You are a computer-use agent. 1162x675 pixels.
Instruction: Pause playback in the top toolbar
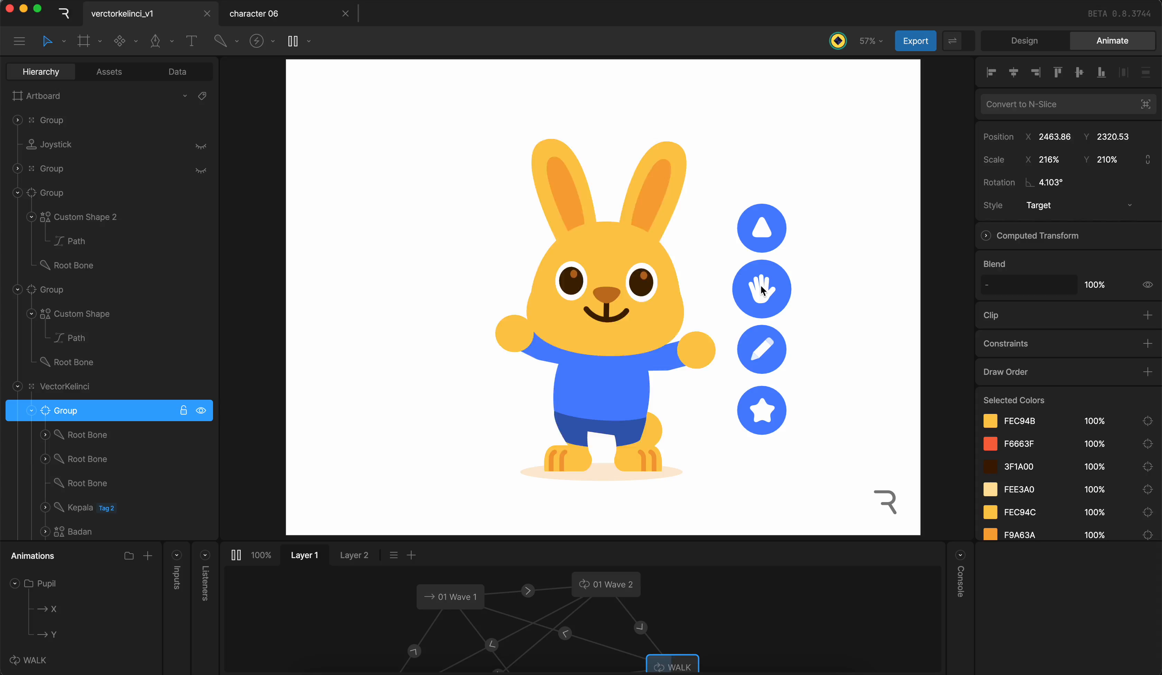tap(293, 41)
